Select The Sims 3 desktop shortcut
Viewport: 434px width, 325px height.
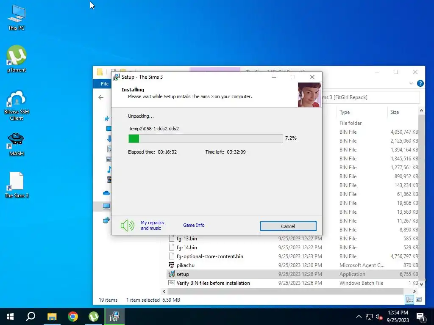pyautogui.click(x=17, y=185)
